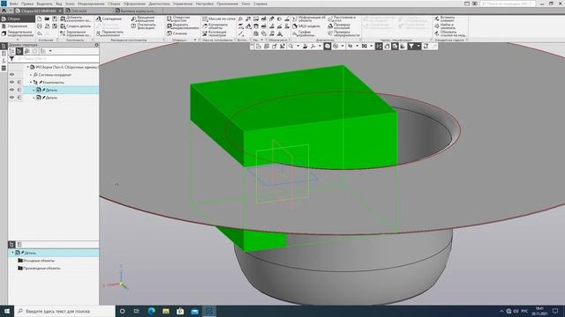Screen dimensions: 565x317
Task: Expand the Системы координат tree node
Action: click(x=31, y=75)
